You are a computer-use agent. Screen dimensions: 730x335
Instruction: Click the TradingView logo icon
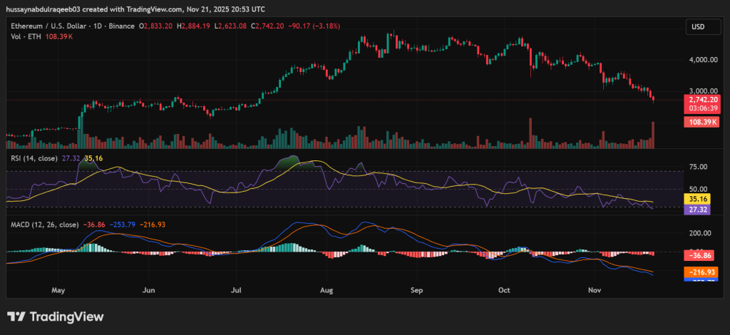17,316
